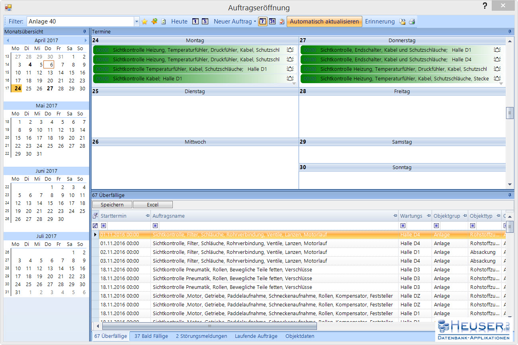Open the 2 Störungsmeldungen tab

tap(201, 336)
